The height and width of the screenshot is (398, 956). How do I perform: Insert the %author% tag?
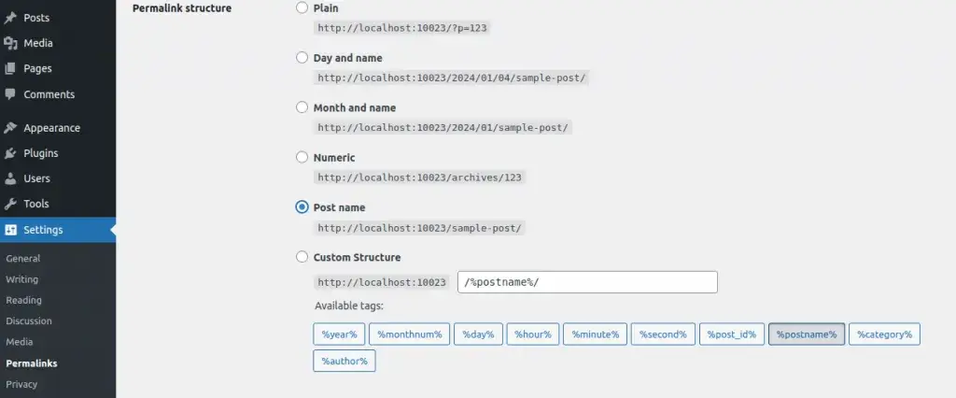[x=344, y=361]
